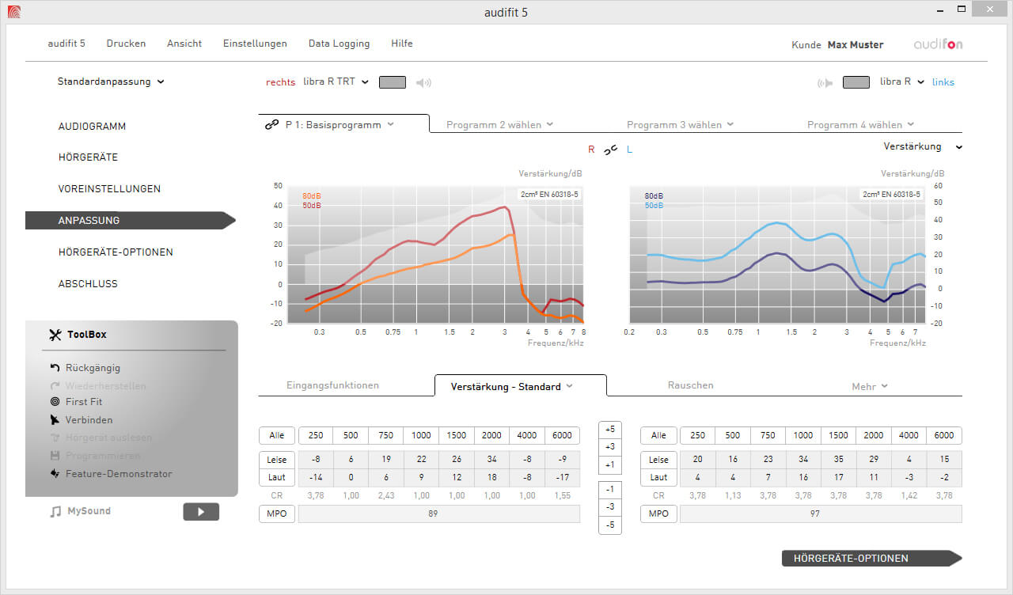Click the Verbinden connect icon
Image resolution: width=1013 pixels, height=595 pixels.
55,420
